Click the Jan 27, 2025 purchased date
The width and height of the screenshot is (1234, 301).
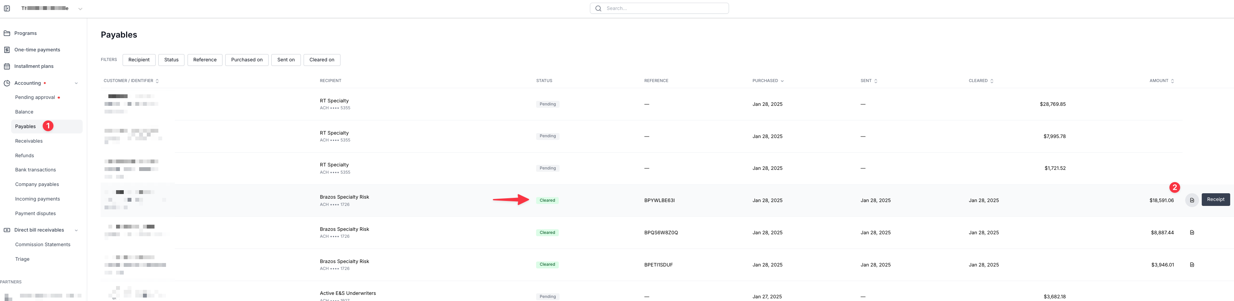point(767,297)
